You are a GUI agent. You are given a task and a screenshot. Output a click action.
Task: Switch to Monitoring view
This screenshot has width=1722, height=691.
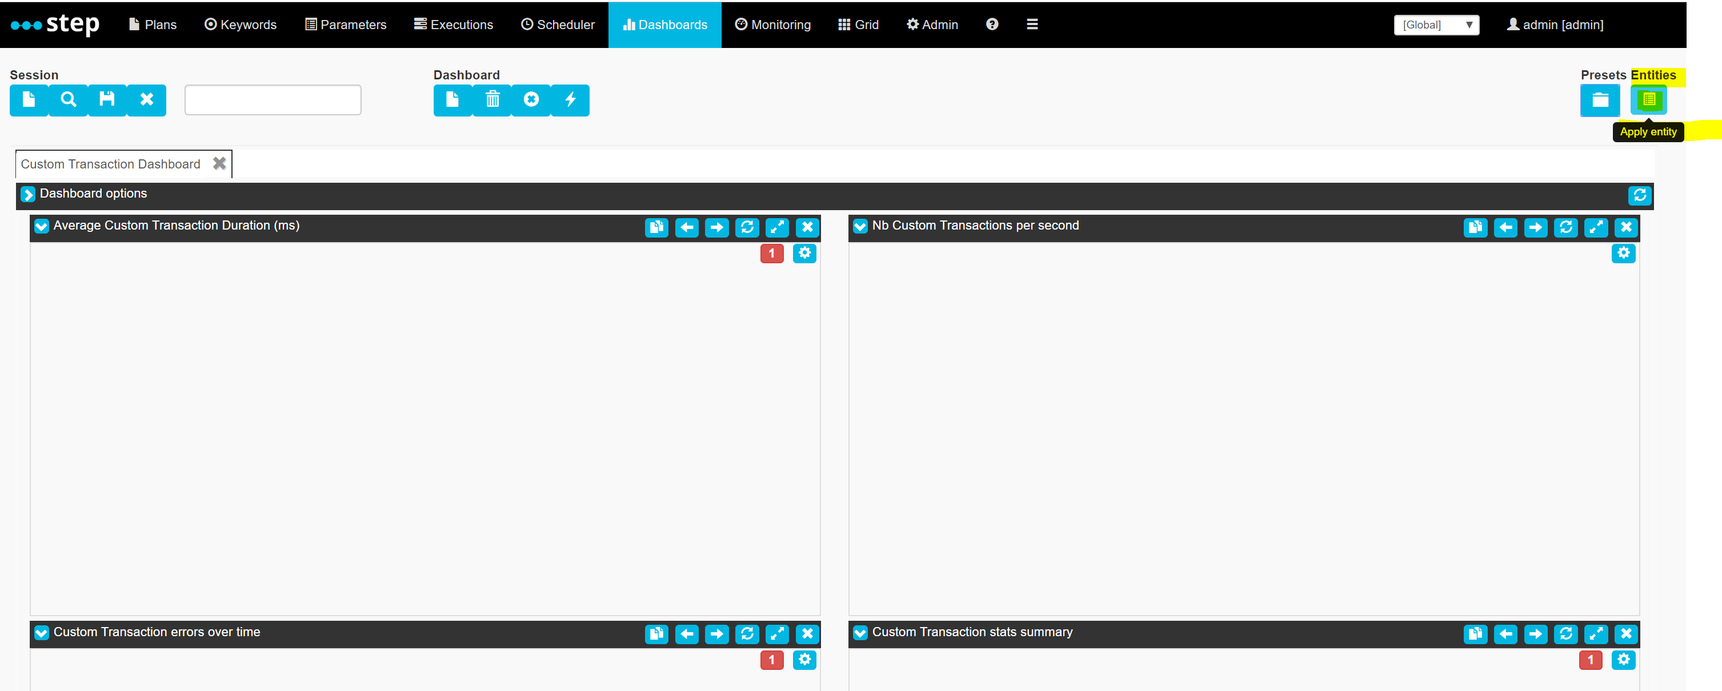(x=773, y=25)
